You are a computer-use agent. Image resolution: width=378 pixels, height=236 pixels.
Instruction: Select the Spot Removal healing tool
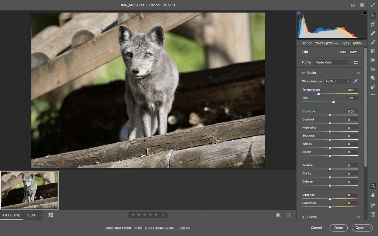pyautogui.click(x=373, y=33)
